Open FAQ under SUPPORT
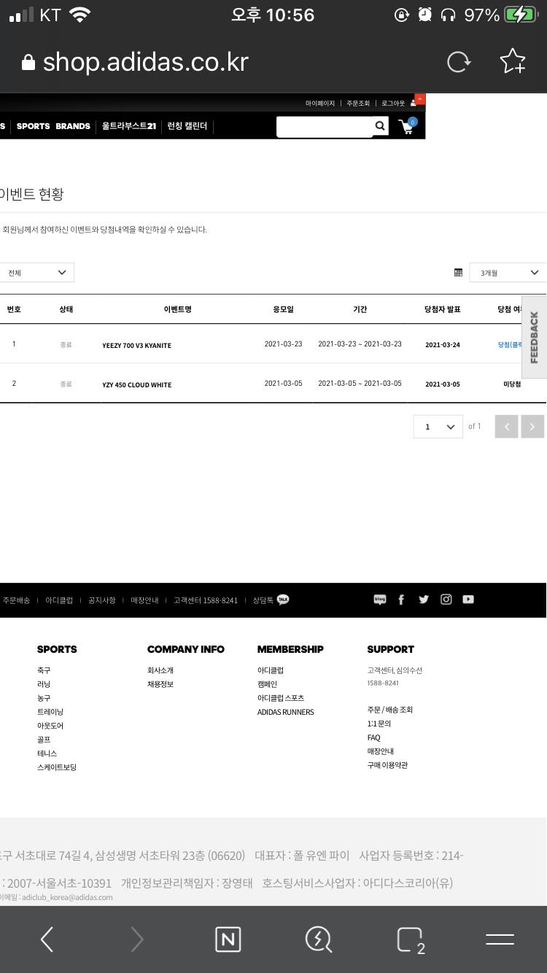 click(x=374, y=737)
